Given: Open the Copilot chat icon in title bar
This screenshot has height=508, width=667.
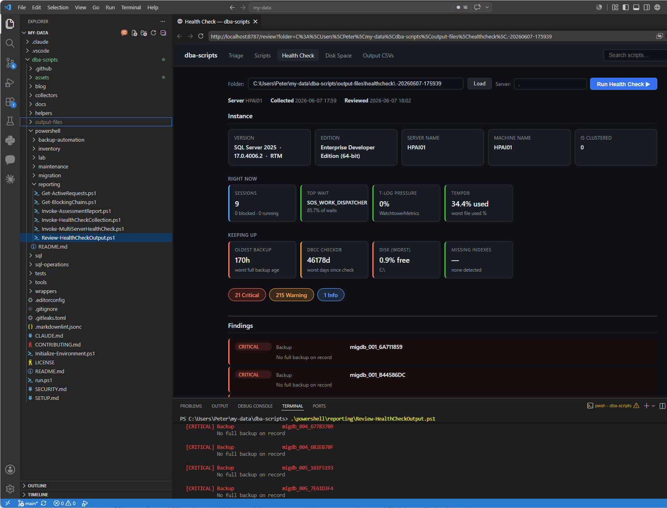Looking at the screenshot, I should 478,7.
